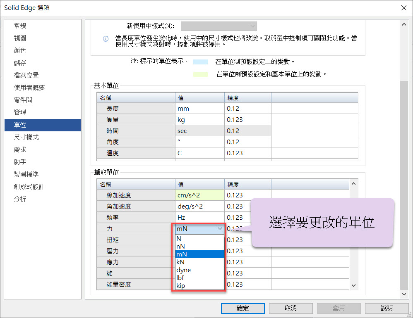Image resolution: width=413 pixels, height=318 pixels.
Task: Click the 精度 header in 擷取單位 table
Action: tap(247, 185)
